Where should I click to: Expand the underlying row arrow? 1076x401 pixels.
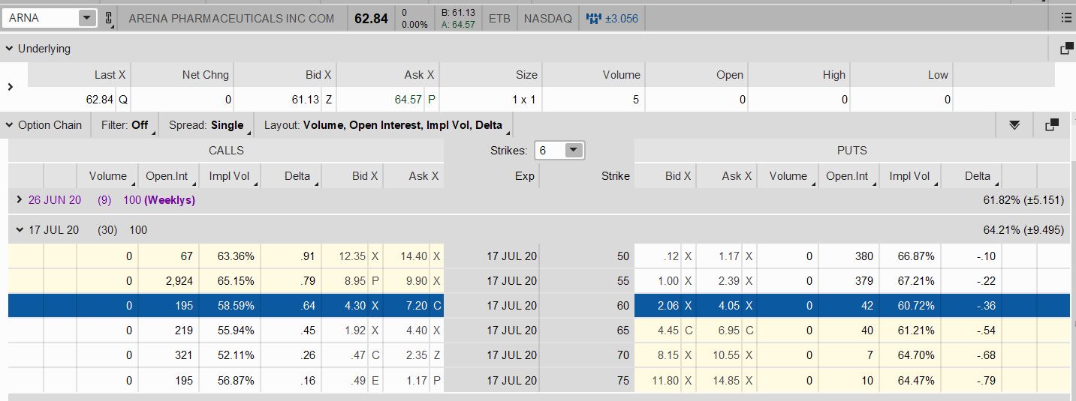10,87
